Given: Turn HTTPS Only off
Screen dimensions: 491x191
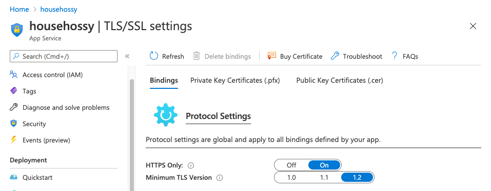Looking at the screenshot, I should [291, 165].
